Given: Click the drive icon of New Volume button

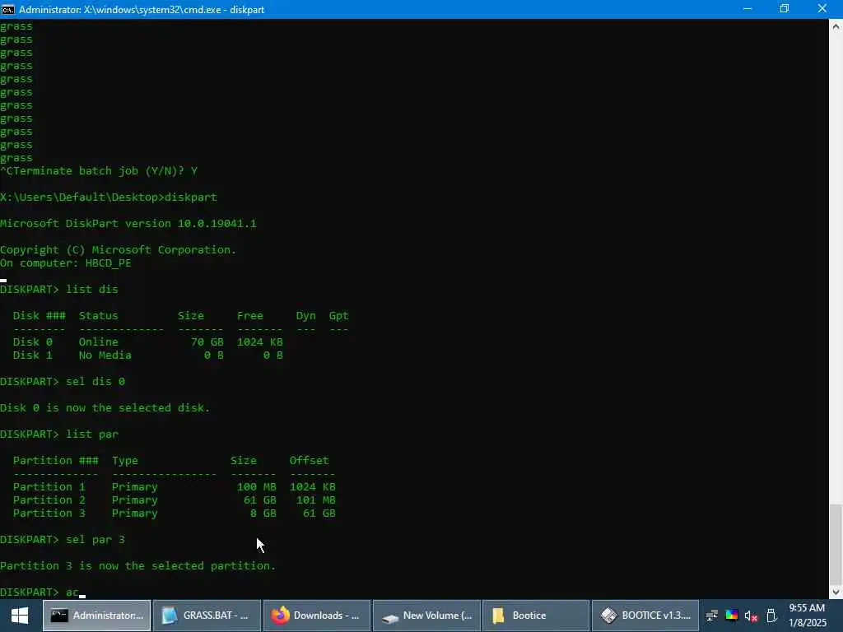Looking at the screenshot, I should click(x=389, y=617).
